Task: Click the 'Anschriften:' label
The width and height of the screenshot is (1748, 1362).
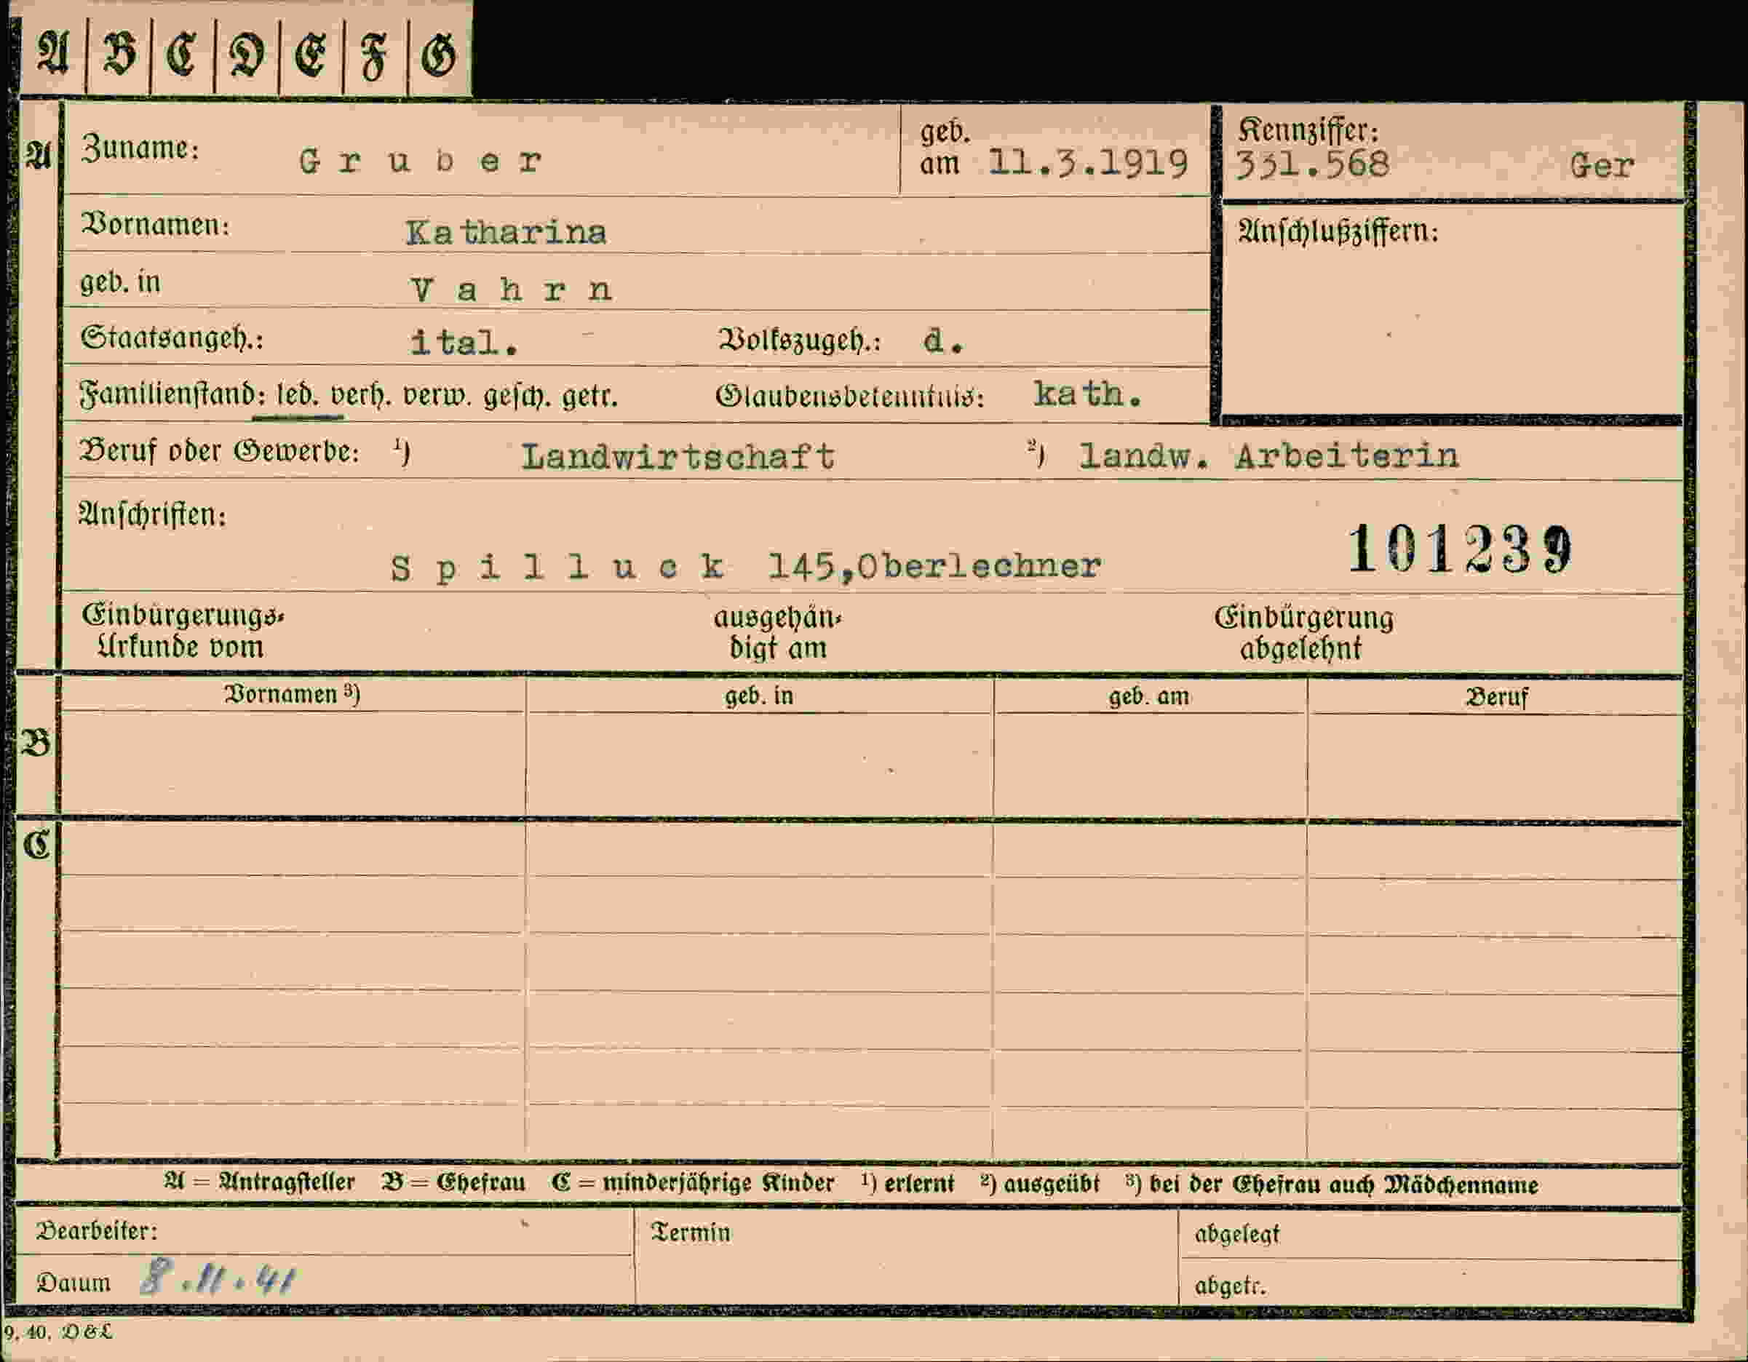Action: (152, 514)
